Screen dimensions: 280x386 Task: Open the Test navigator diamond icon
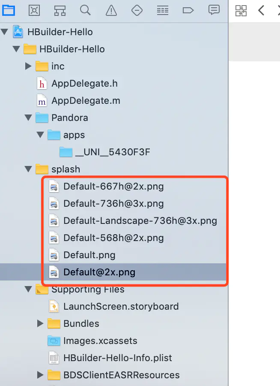point(137,10)
